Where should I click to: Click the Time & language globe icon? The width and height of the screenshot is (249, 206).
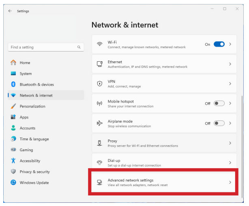point(13,139)
